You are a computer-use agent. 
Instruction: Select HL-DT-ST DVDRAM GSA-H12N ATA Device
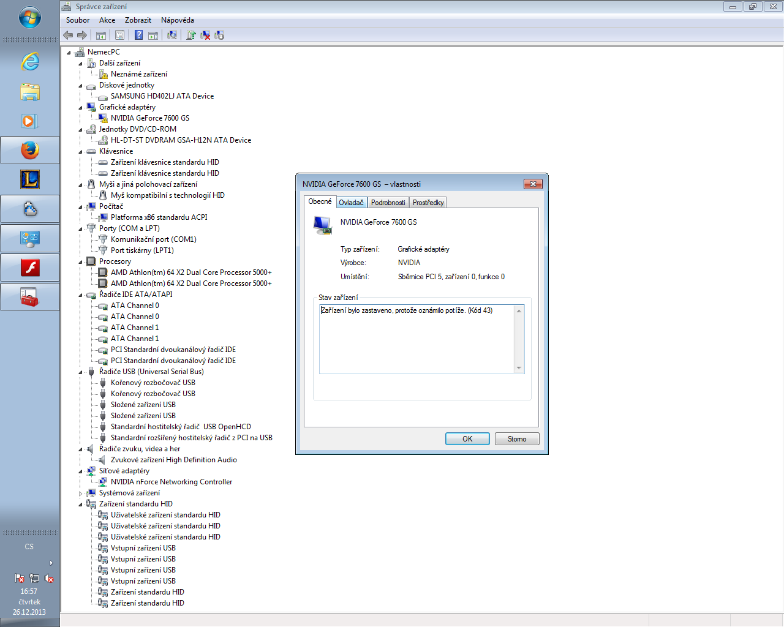tap(181, 140)
